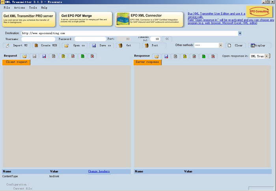
Task: Click the ContentType header row name
Action: 10,176
